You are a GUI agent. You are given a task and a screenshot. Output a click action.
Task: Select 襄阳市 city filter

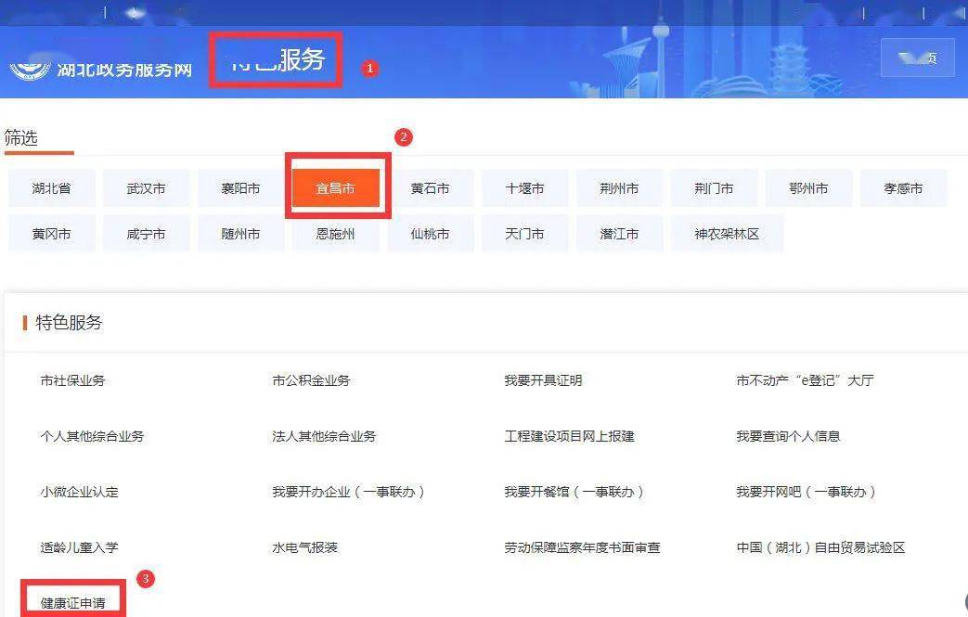point(240,188)
